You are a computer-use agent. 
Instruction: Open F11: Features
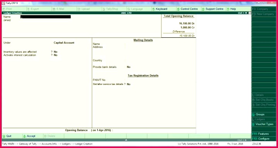pos(264,134)
